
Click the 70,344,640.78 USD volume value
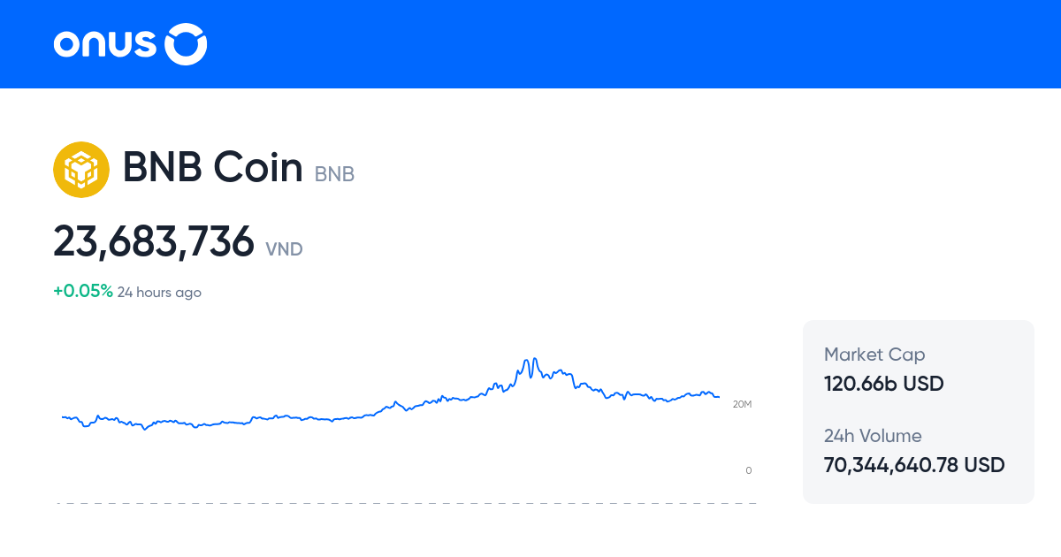point(914,464)
